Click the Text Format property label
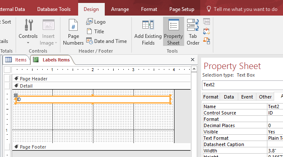 tap(216, 138)
